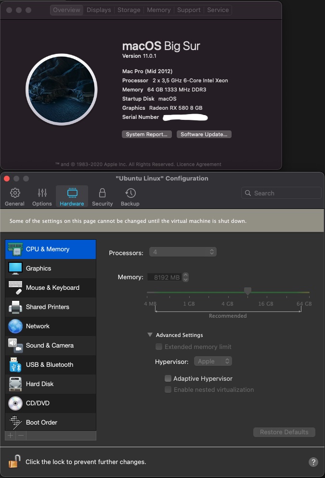This screenshot has height=478, width=325.
Task: Click the plus icon to add hardware device
Action: (11, 435)
